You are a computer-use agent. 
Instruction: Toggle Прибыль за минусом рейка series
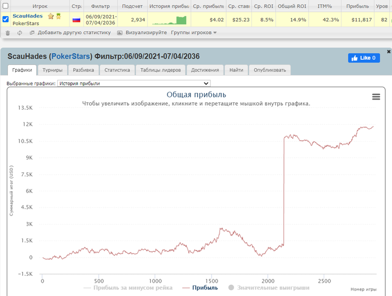pos(128,288)
